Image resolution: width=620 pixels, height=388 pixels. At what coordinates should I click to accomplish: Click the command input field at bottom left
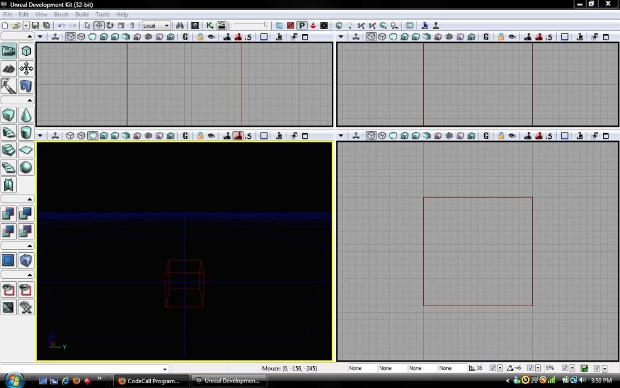[85, 368]
